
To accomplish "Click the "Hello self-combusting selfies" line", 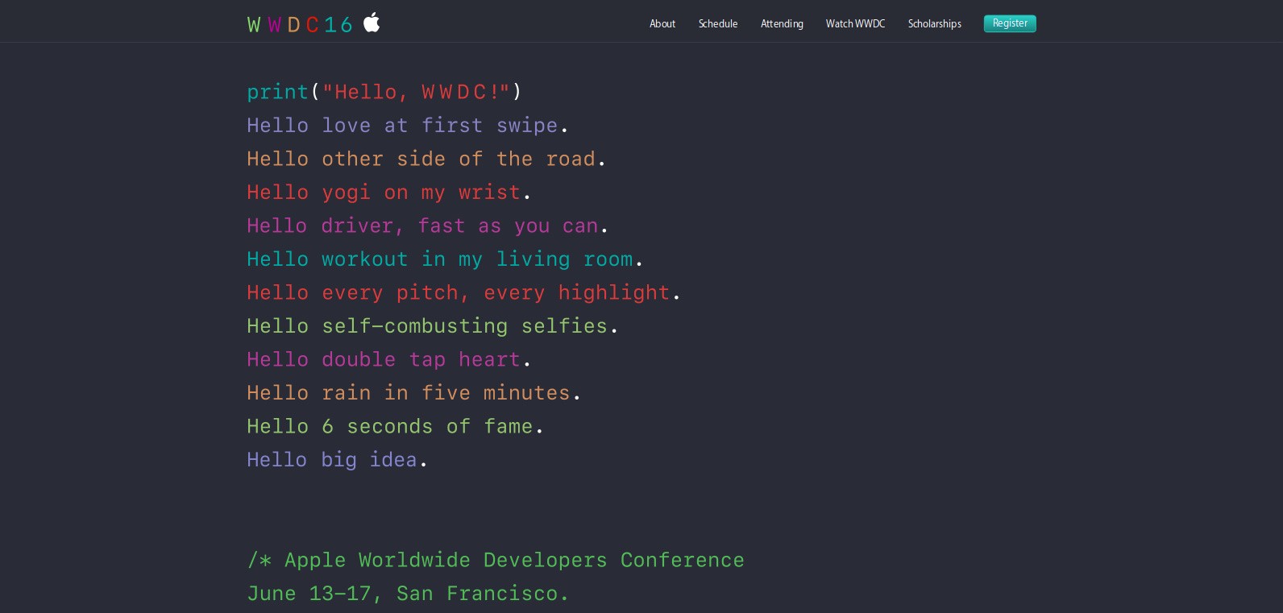I will 432,326.
